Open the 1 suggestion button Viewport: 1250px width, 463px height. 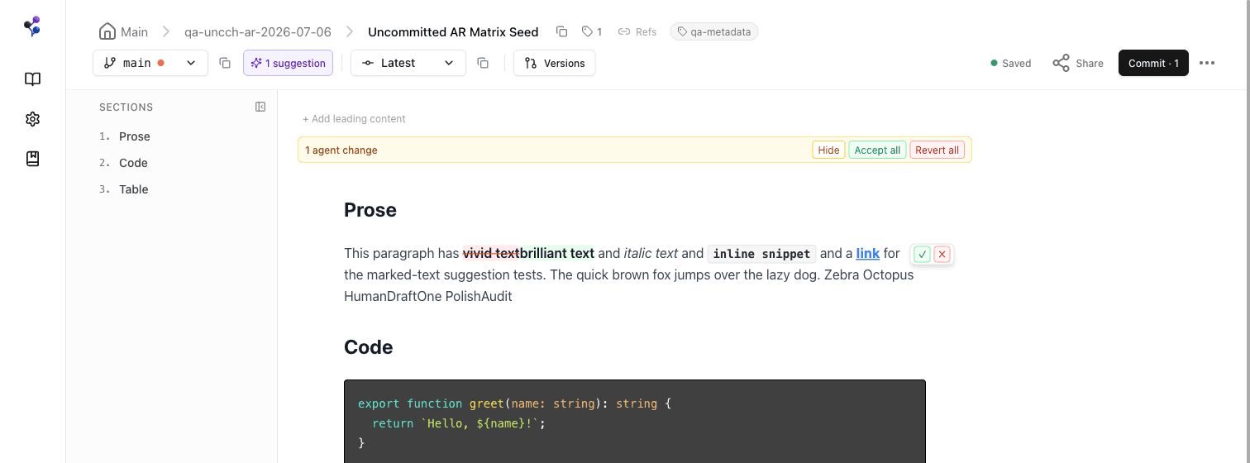288,63
